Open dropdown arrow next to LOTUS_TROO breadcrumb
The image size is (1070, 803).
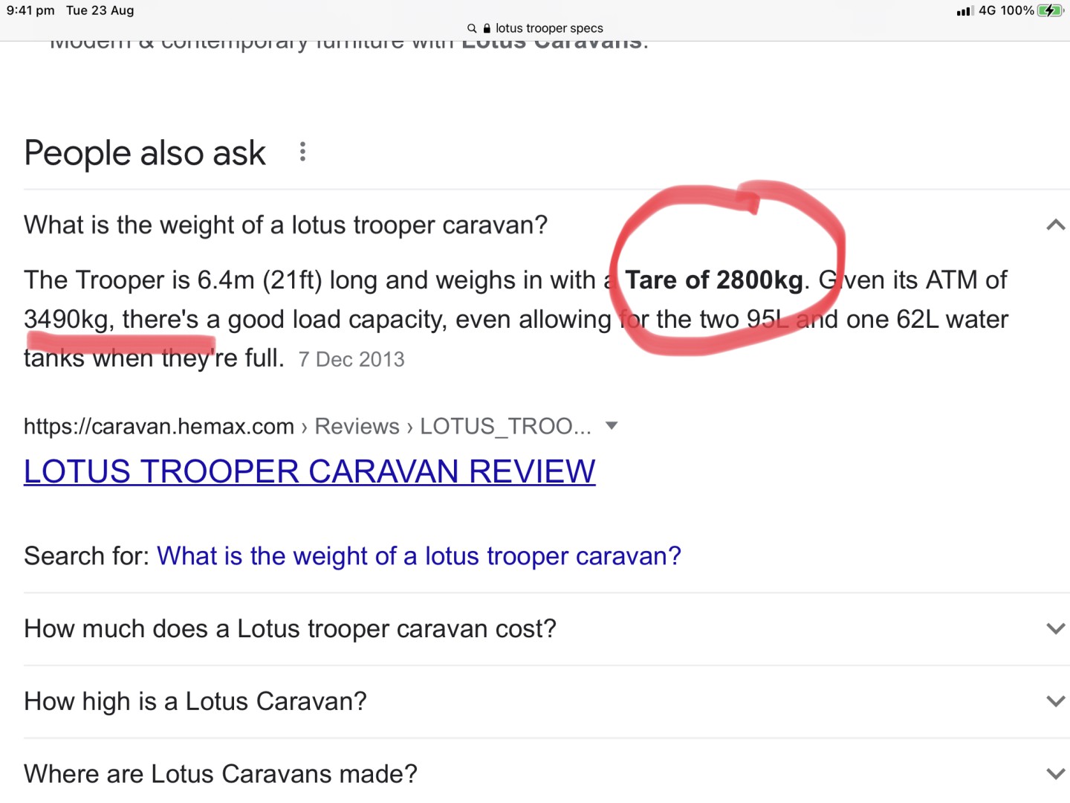point(612,426)
